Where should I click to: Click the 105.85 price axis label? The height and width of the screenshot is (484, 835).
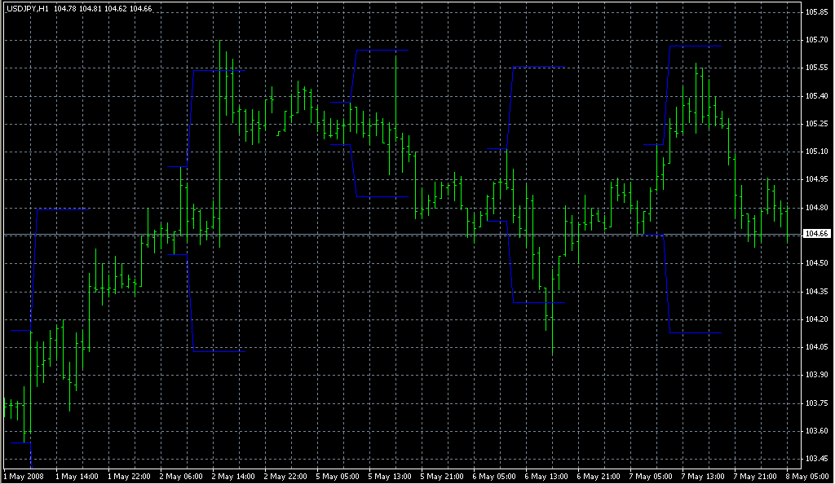[816, 11]
